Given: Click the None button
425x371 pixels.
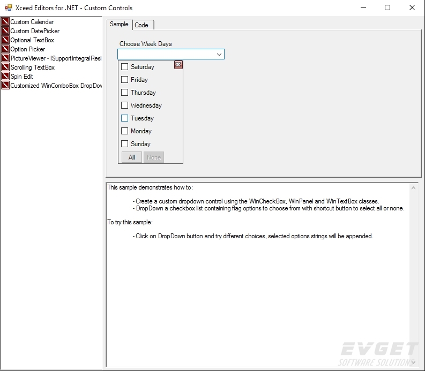Looking at the screenshot, I should (x=154, y=157).
